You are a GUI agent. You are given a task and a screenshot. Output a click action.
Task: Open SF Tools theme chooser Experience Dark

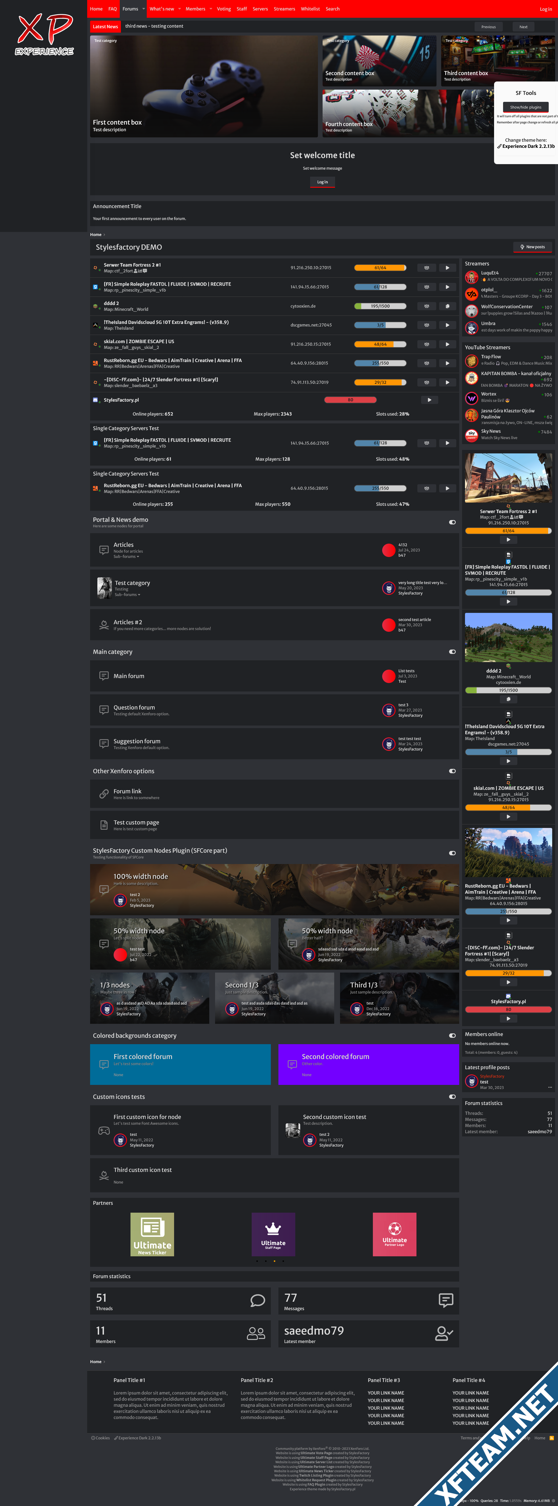pyautogui.click(x=527, y=146)
